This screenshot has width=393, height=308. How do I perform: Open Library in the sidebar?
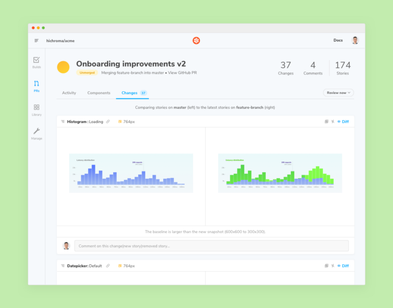(x=36, y=110)
